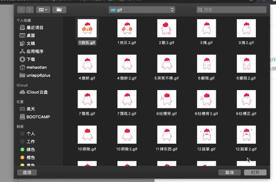Select the 1欢乐 2.gif thumbnail

tap(127, 28)
